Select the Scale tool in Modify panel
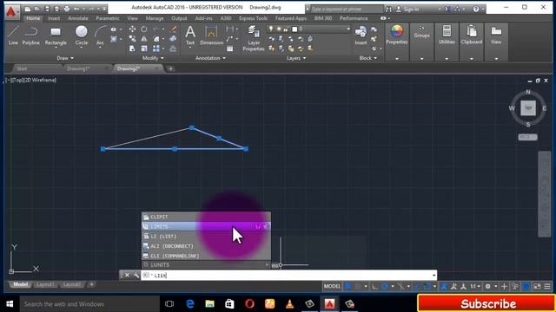This screenshot has width=556, height=312. 144,49
